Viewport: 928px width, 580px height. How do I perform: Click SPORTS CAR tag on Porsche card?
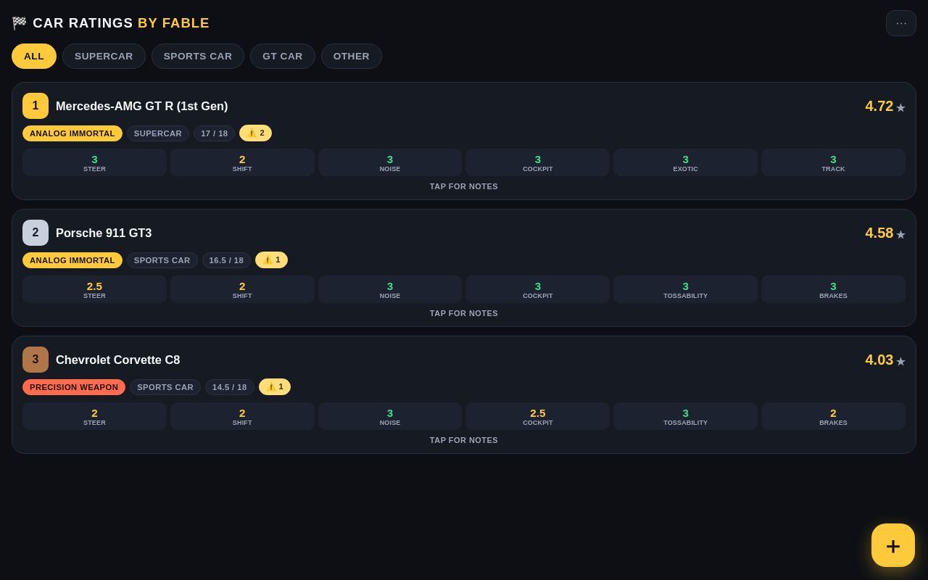coord(162,260)
